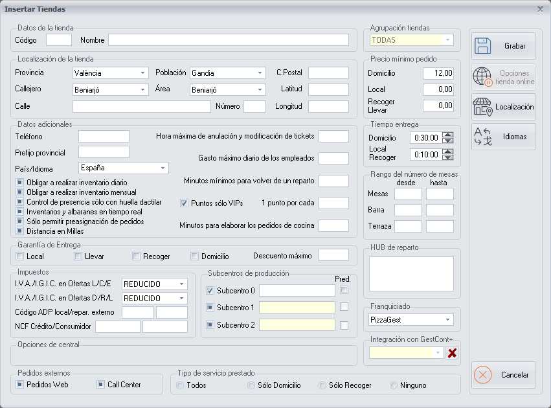
Task: Enable Obligar a realizar inventario diario
Action: tap(20, 183)
